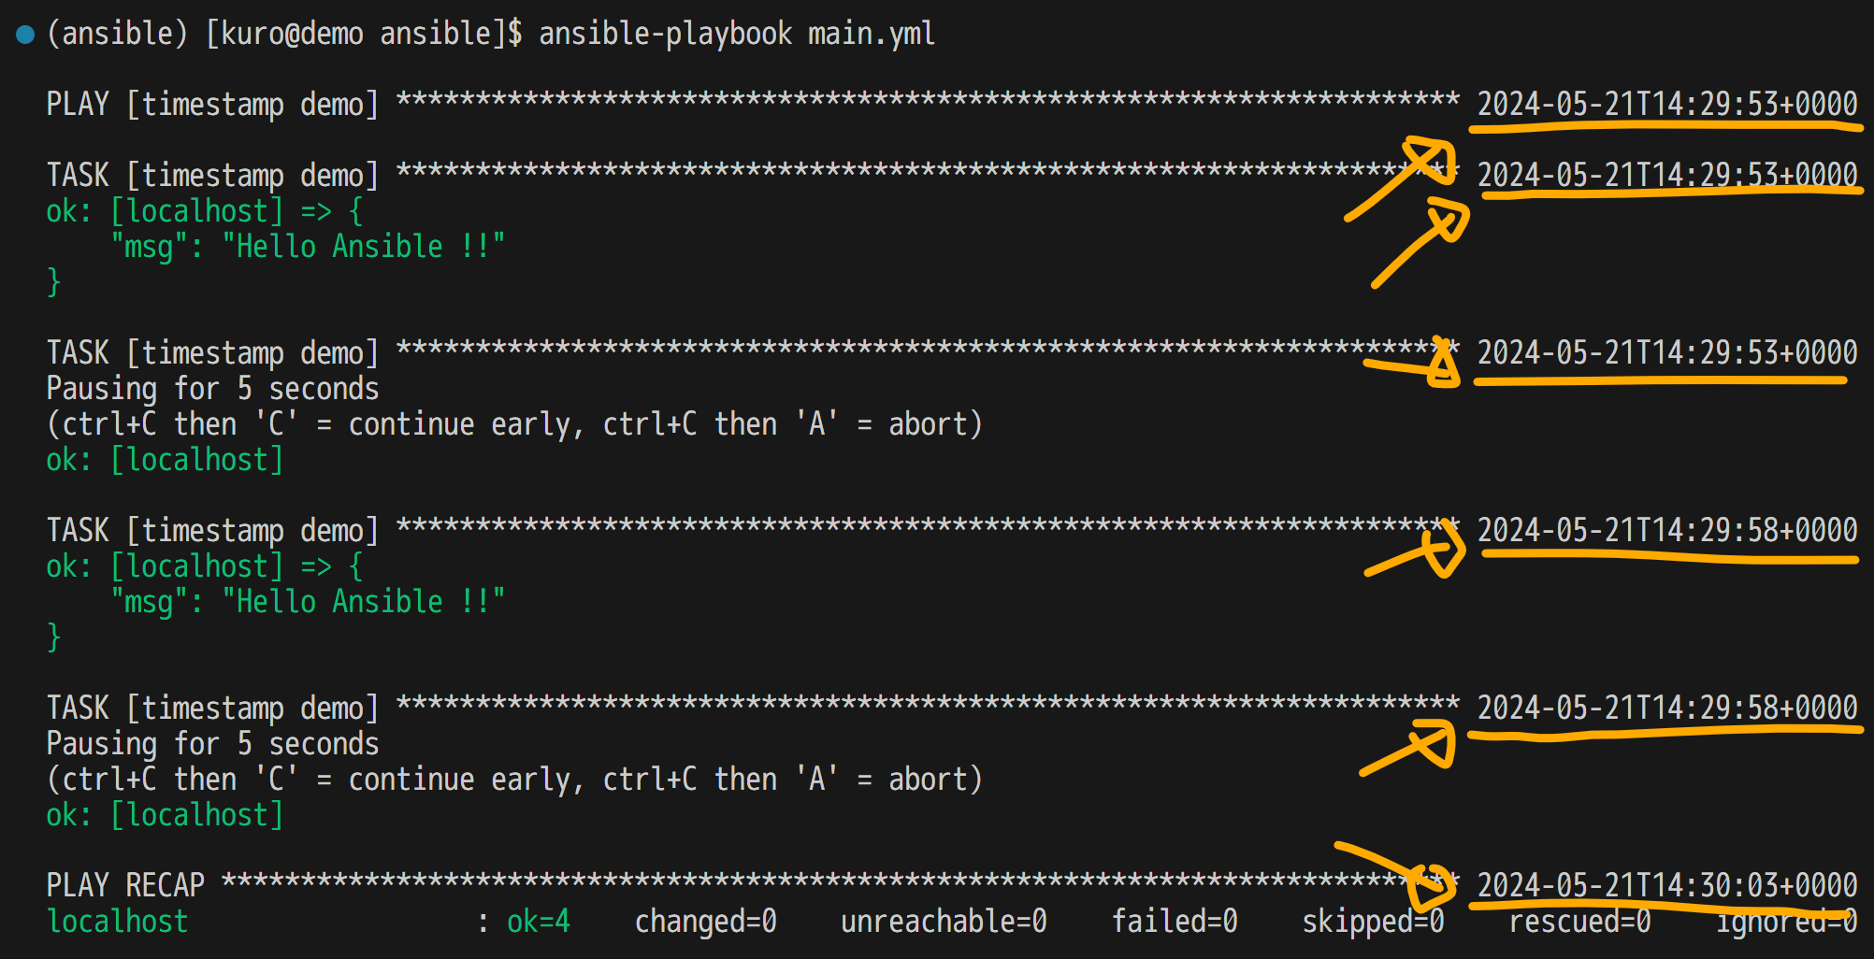Screen dimensions: 1874x959
Task: Click the ignored=0 recap value
Action: click(1786, 923)
